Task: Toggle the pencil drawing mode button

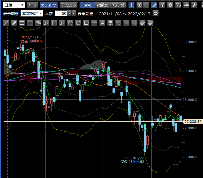Action: (154, 5)
